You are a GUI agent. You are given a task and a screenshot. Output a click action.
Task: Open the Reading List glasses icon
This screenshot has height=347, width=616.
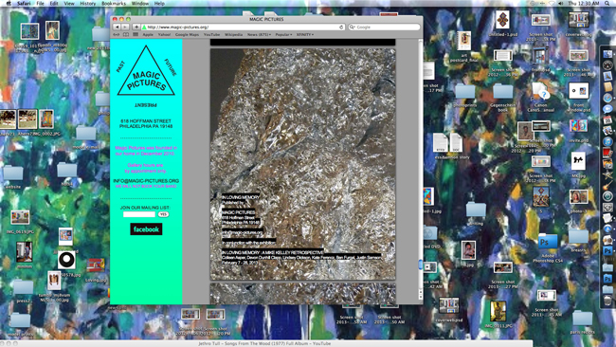pyautogui.click(x=117, y=34)
